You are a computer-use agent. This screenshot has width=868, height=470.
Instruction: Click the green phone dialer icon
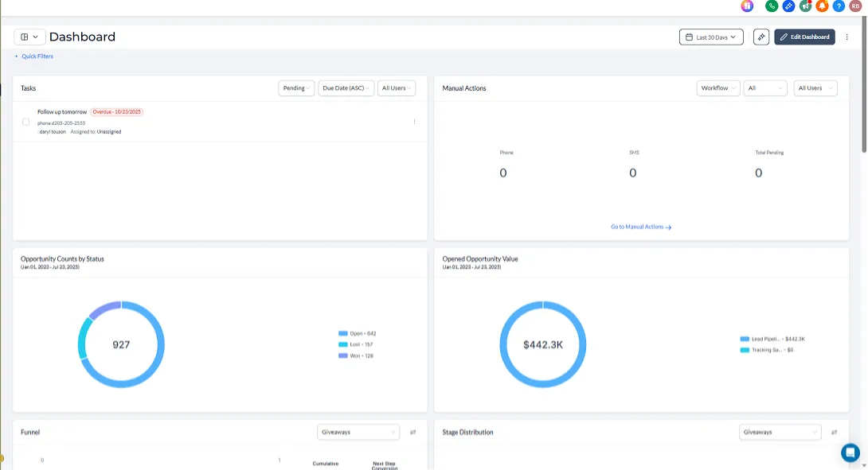[x=771, y=6]
